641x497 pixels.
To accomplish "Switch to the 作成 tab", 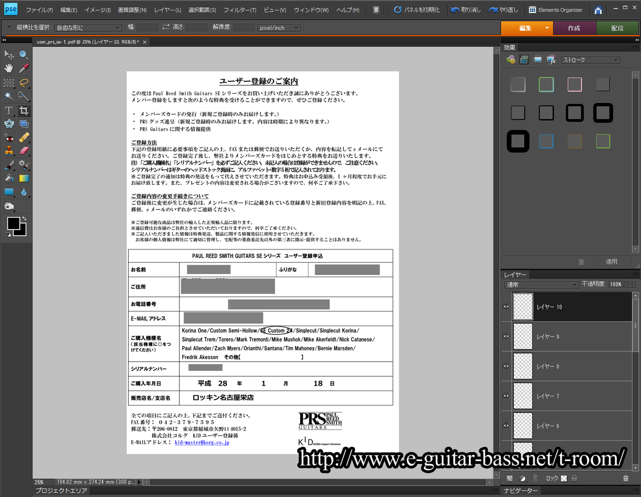I will coord(574,28).
